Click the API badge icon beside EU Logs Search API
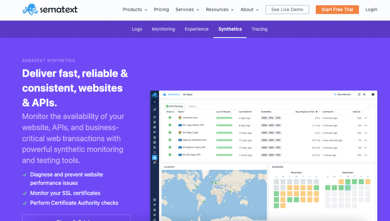This screenshot has width=390, height=221. tap(180, 125)
